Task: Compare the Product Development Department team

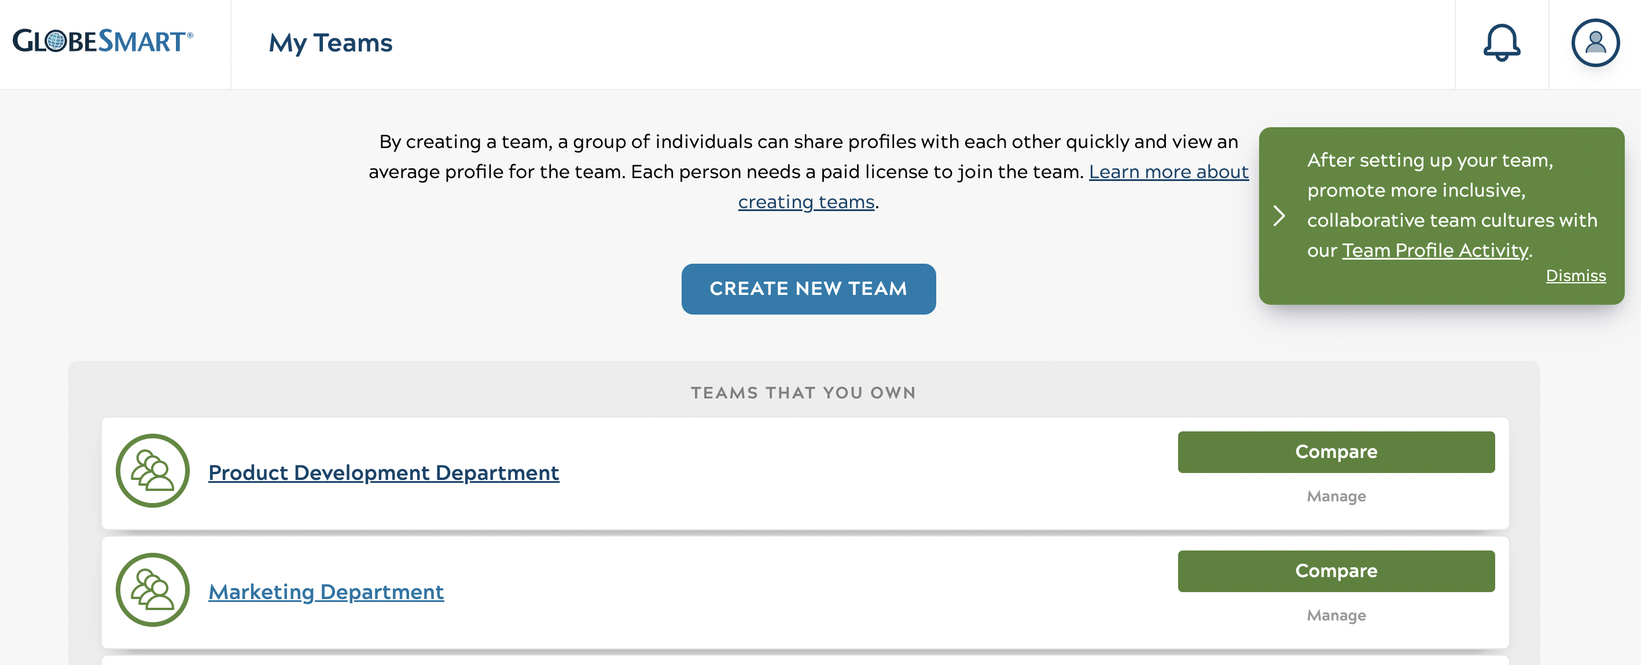Action: tap(1336, 452)
